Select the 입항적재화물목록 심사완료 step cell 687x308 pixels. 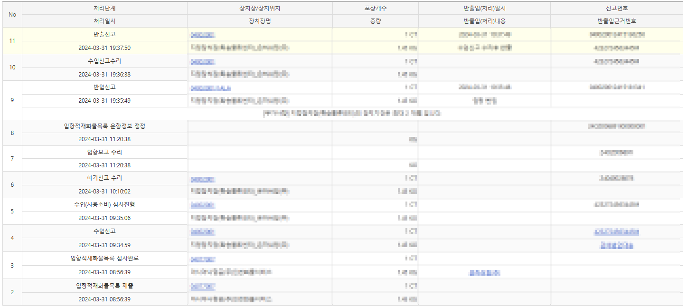[104, 259]
